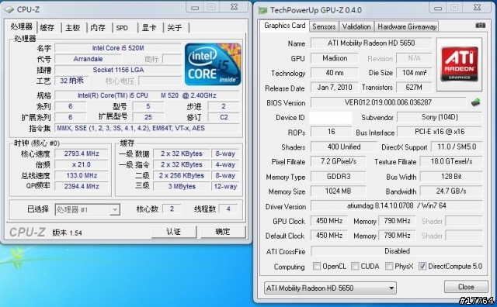Screen dimensions: 497x307
Task: Click the 线程数 value 4
Action: (x=228, y=209)
